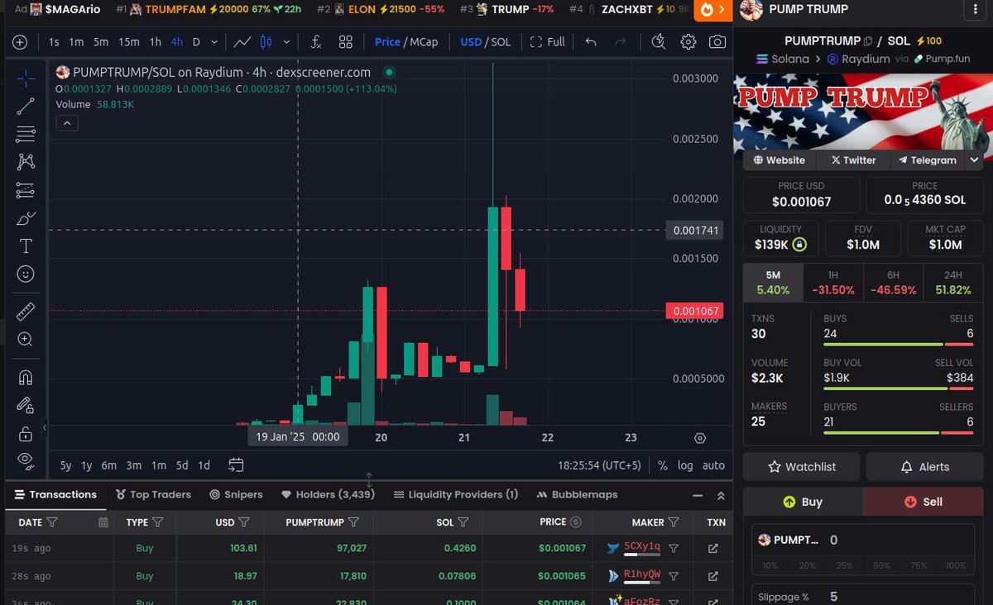Screen dimensions: 993x605
Task: Filter transactions by MAKER column
Action: 674,522
